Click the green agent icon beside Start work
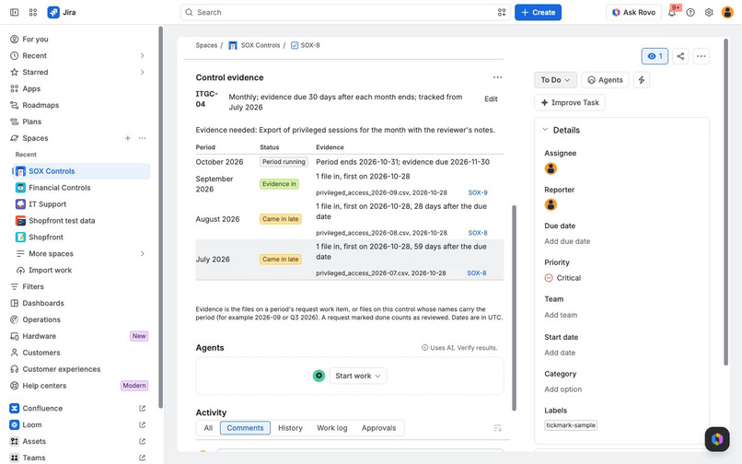Viewport: 742px width, 464px height. 319,376
